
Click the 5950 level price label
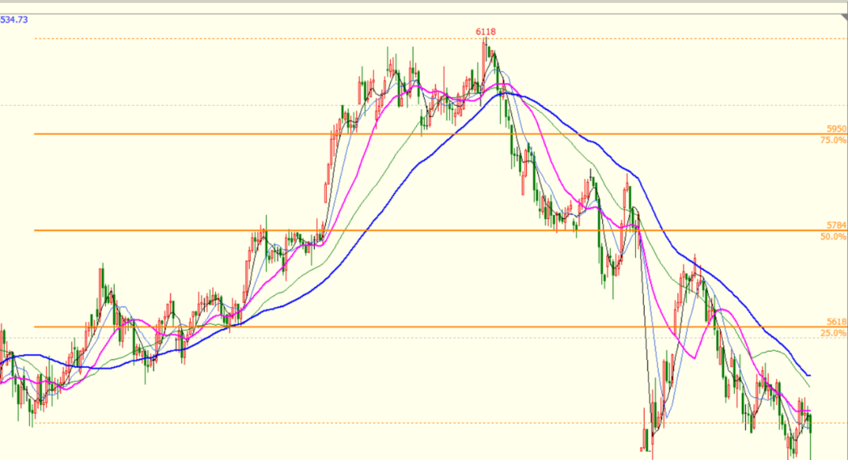pos(836,129)
